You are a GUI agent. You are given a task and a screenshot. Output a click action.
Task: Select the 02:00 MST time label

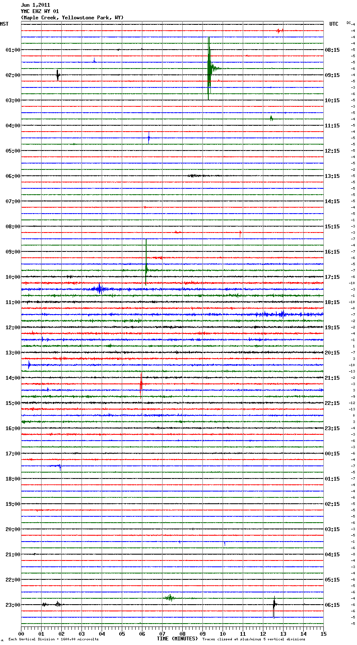click(13, 75)
